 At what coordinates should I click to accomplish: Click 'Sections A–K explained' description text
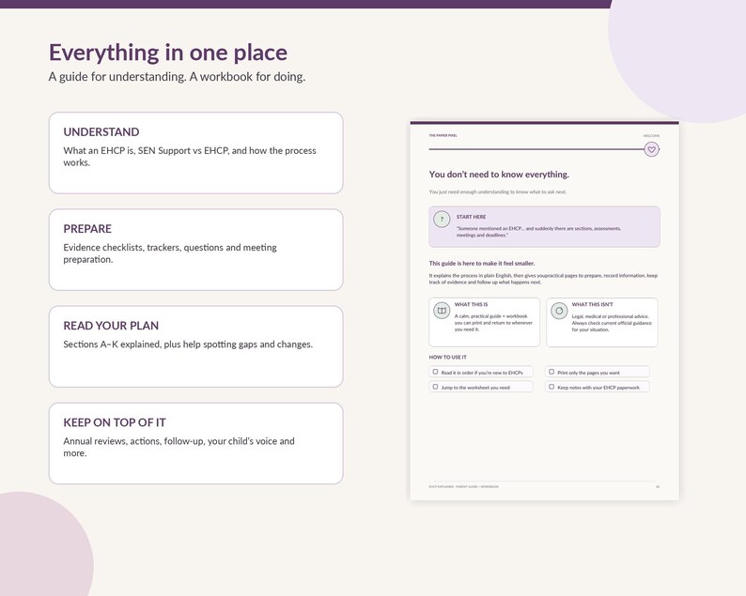click(188, 344)
